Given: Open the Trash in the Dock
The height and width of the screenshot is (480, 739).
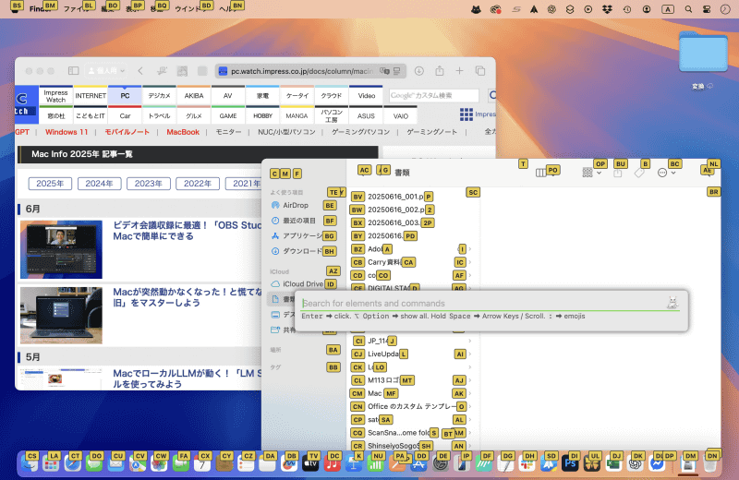Looking at the screenshot, I should coord(710,464).
